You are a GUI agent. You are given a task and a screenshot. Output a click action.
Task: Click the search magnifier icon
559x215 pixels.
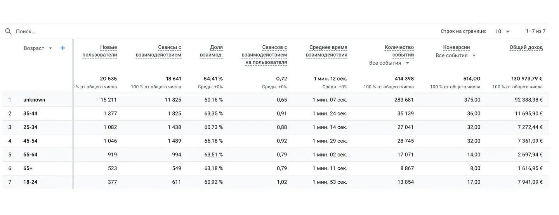tap(8, 31)
